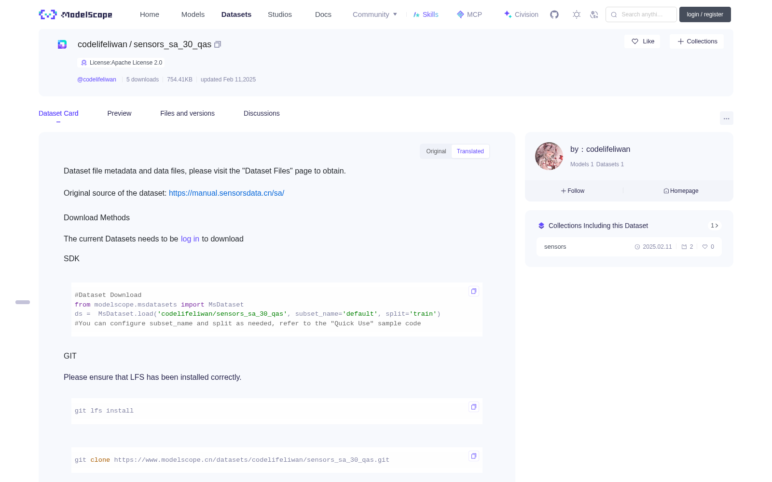The image size is (772, 482).
Task: Click the Apache License 2.0 tag
Action: click(121, 63)
